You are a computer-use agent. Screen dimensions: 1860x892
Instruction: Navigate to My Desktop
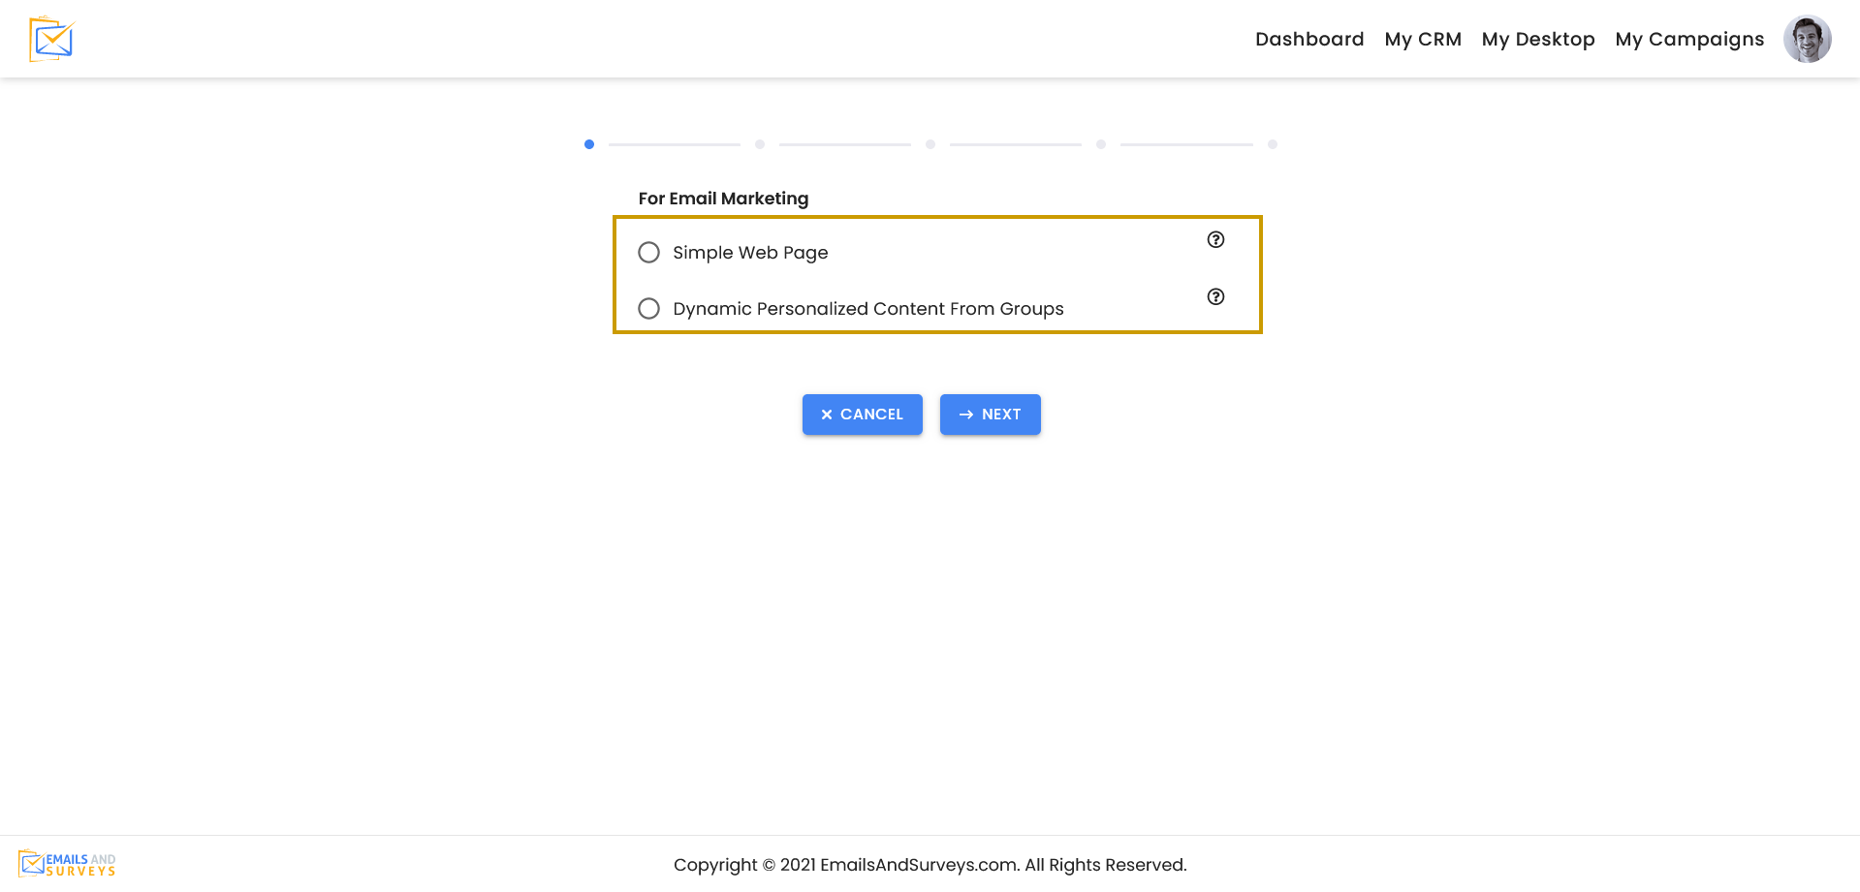[1537, 39]
